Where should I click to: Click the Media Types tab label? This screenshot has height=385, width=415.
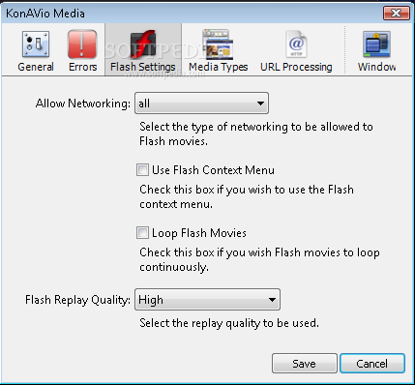[x=219, y=67]
